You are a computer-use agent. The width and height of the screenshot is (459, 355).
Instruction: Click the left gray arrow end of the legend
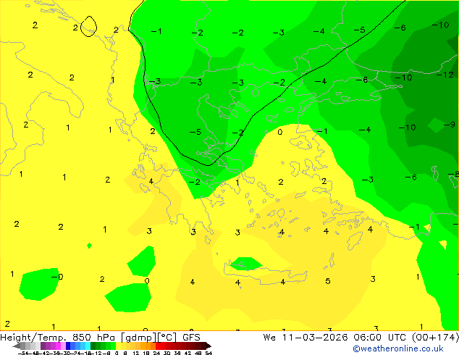[17, 346]
